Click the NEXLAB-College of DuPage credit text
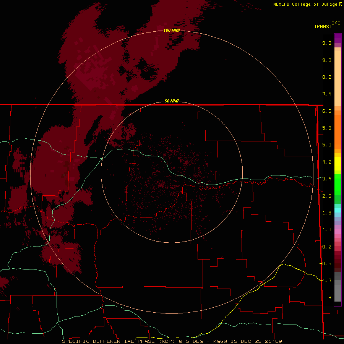The width and height of the screenshot is (344, 344). [x=305, y=4]
